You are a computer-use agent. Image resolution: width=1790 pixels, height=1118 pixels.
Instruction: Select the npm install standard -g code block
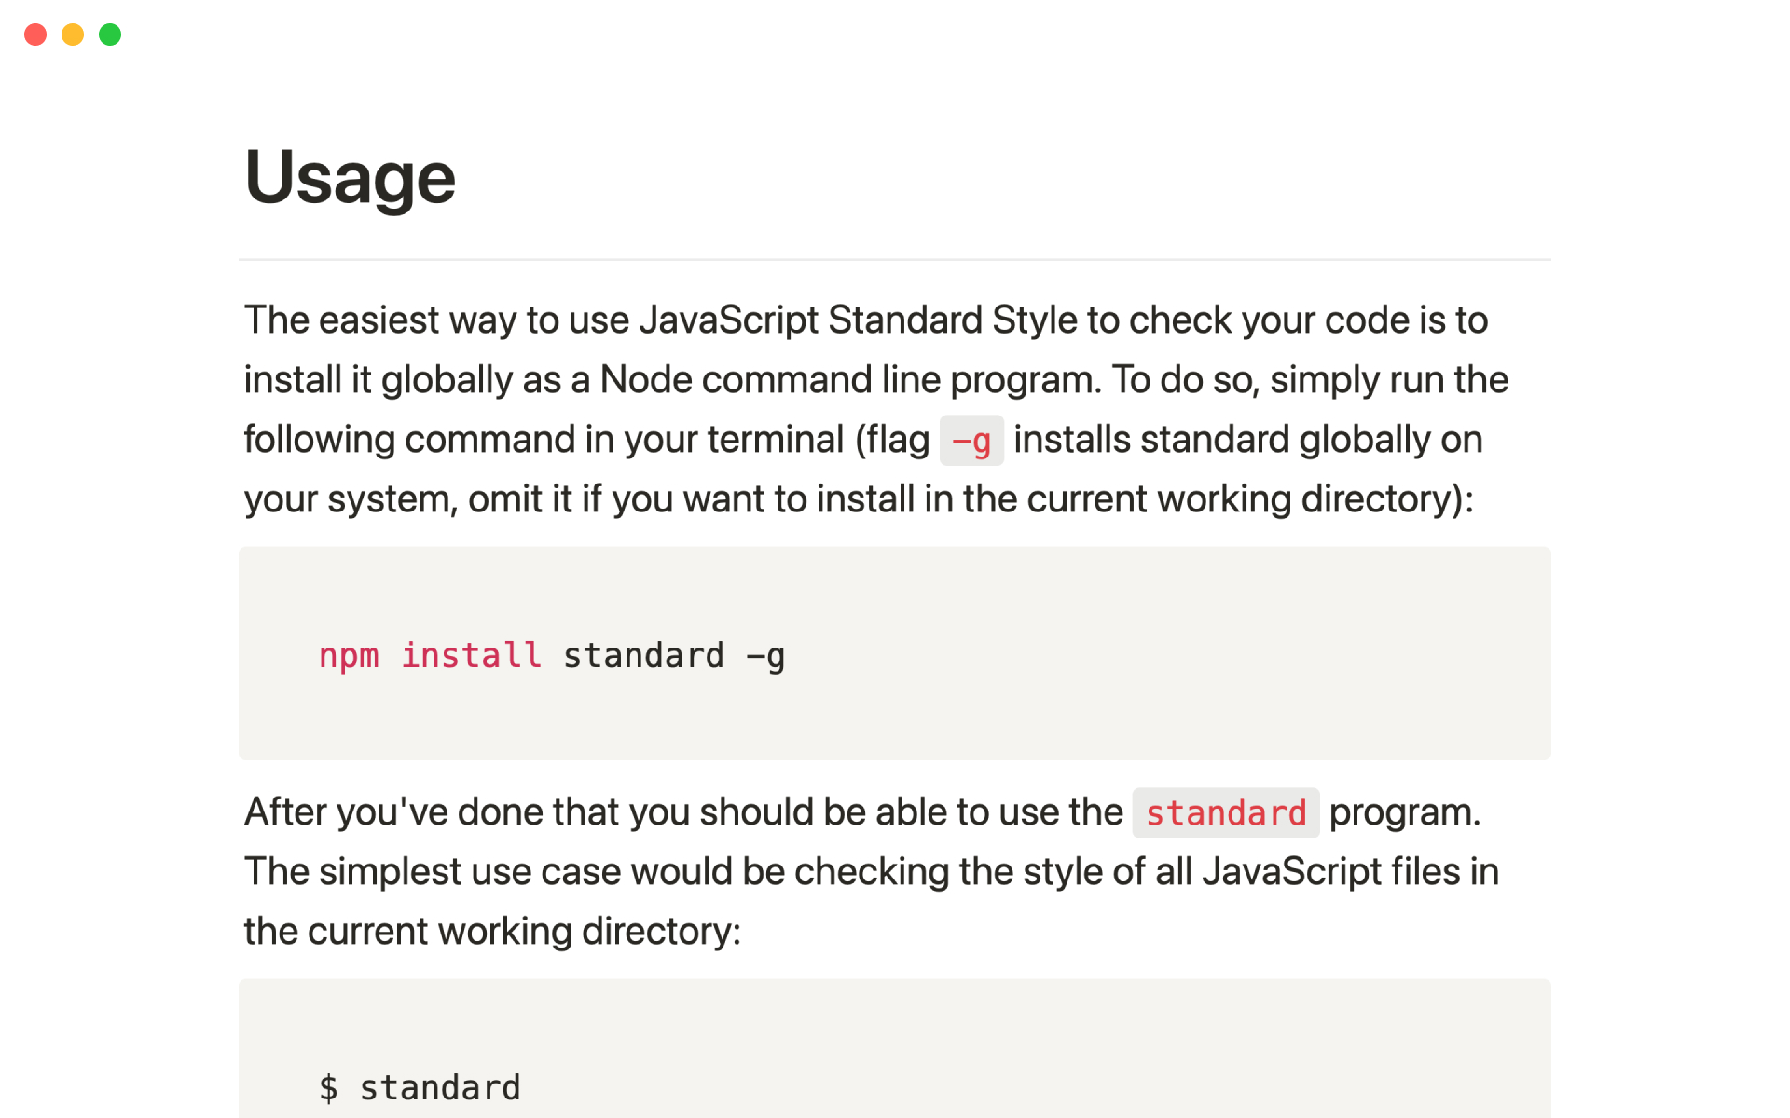(895, 653)
